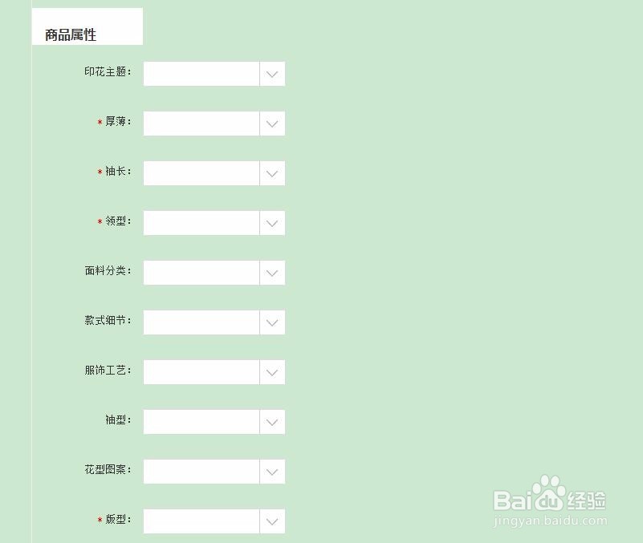Open the 袖长 dropdown via its arrow icon
The image size is (643, 543).
pyautogui.click(x=272, y=172)
